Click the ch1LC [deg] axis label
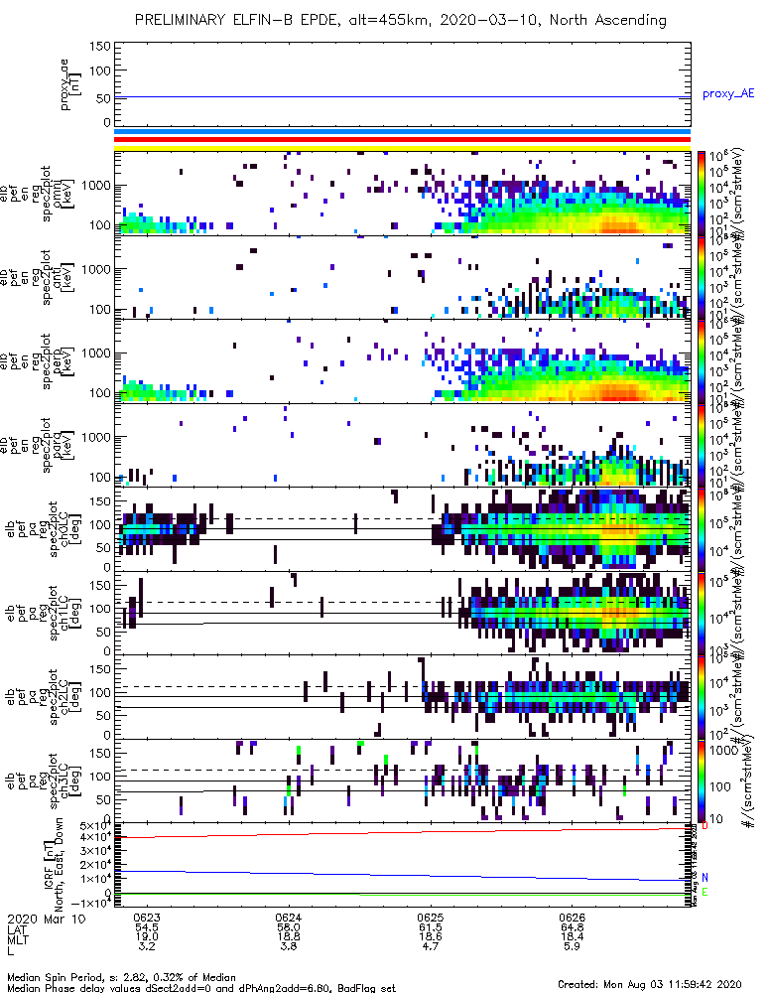Image resolution: width=769 pixels, height=993 pixels. [69, 613]
